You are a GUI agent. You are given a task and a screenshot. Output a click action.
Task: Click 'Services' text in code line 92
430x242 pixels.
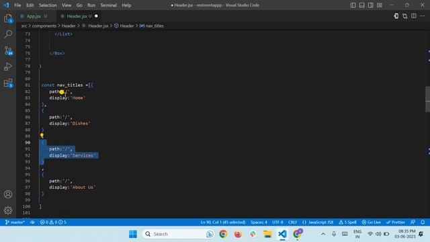(83, 155)
